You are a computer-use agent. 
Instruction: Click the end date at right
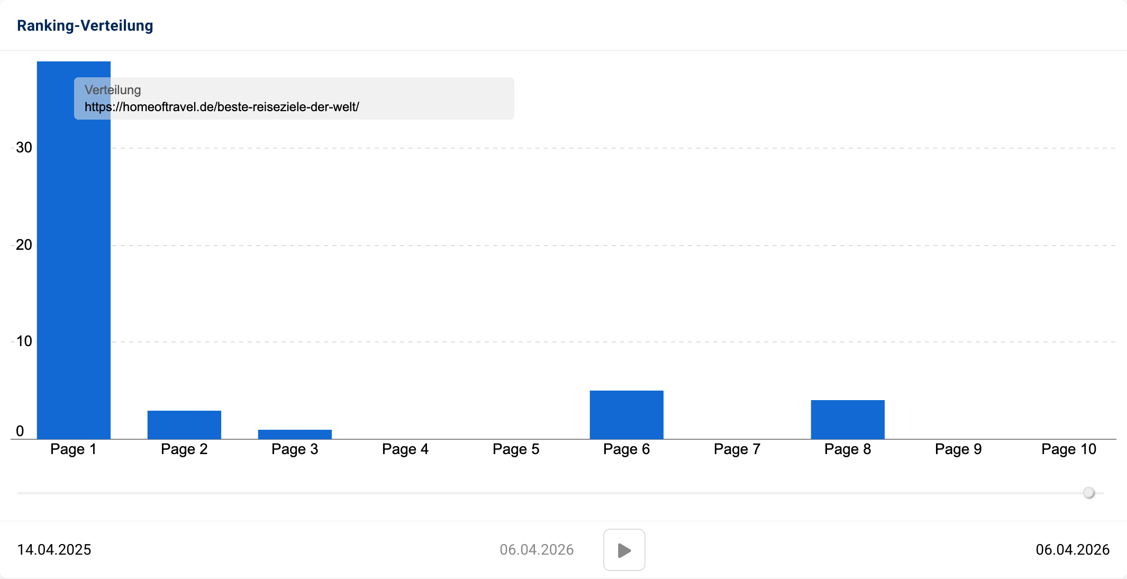pos(1073,549)
